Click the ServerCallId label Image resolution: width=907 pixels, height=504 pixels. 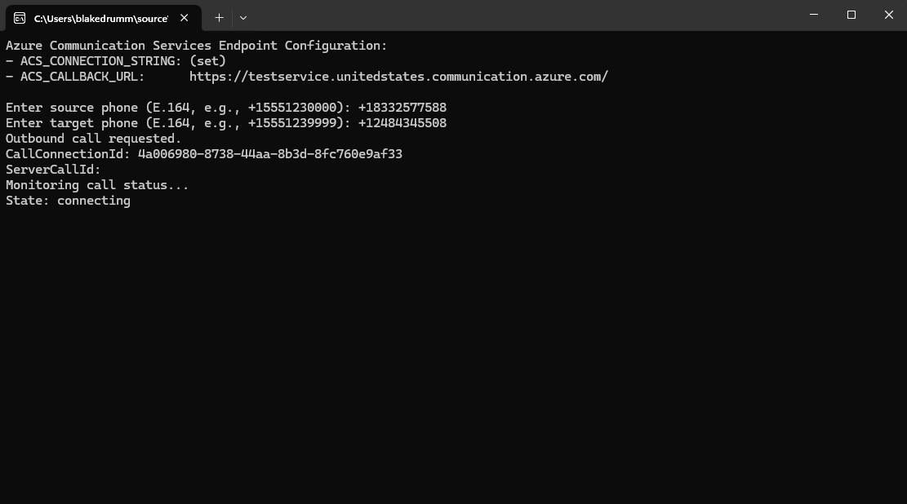click(x=53, y=170)
